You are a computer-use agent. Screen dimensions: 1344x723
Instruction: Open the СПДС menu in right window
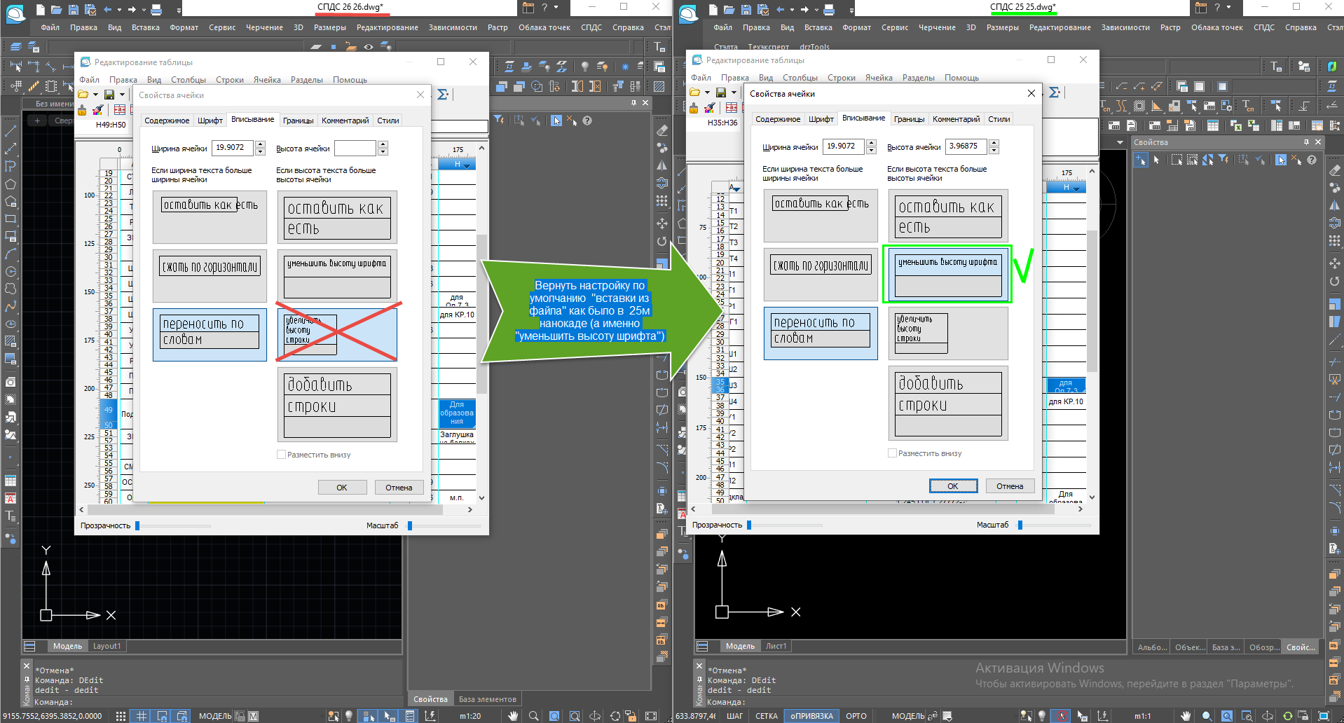pos(1264,27)
